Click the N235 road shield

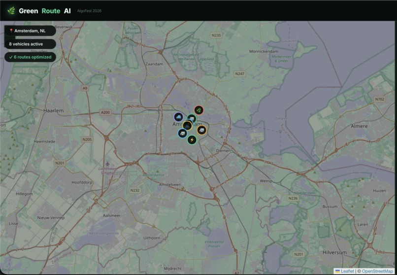pyautogui.click(x=216, y=35)
